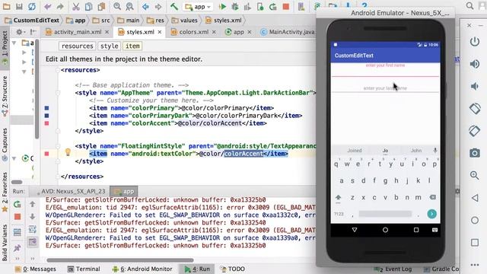
Task: Switch to the activity_main.xml tab
Action: [78, 32]
